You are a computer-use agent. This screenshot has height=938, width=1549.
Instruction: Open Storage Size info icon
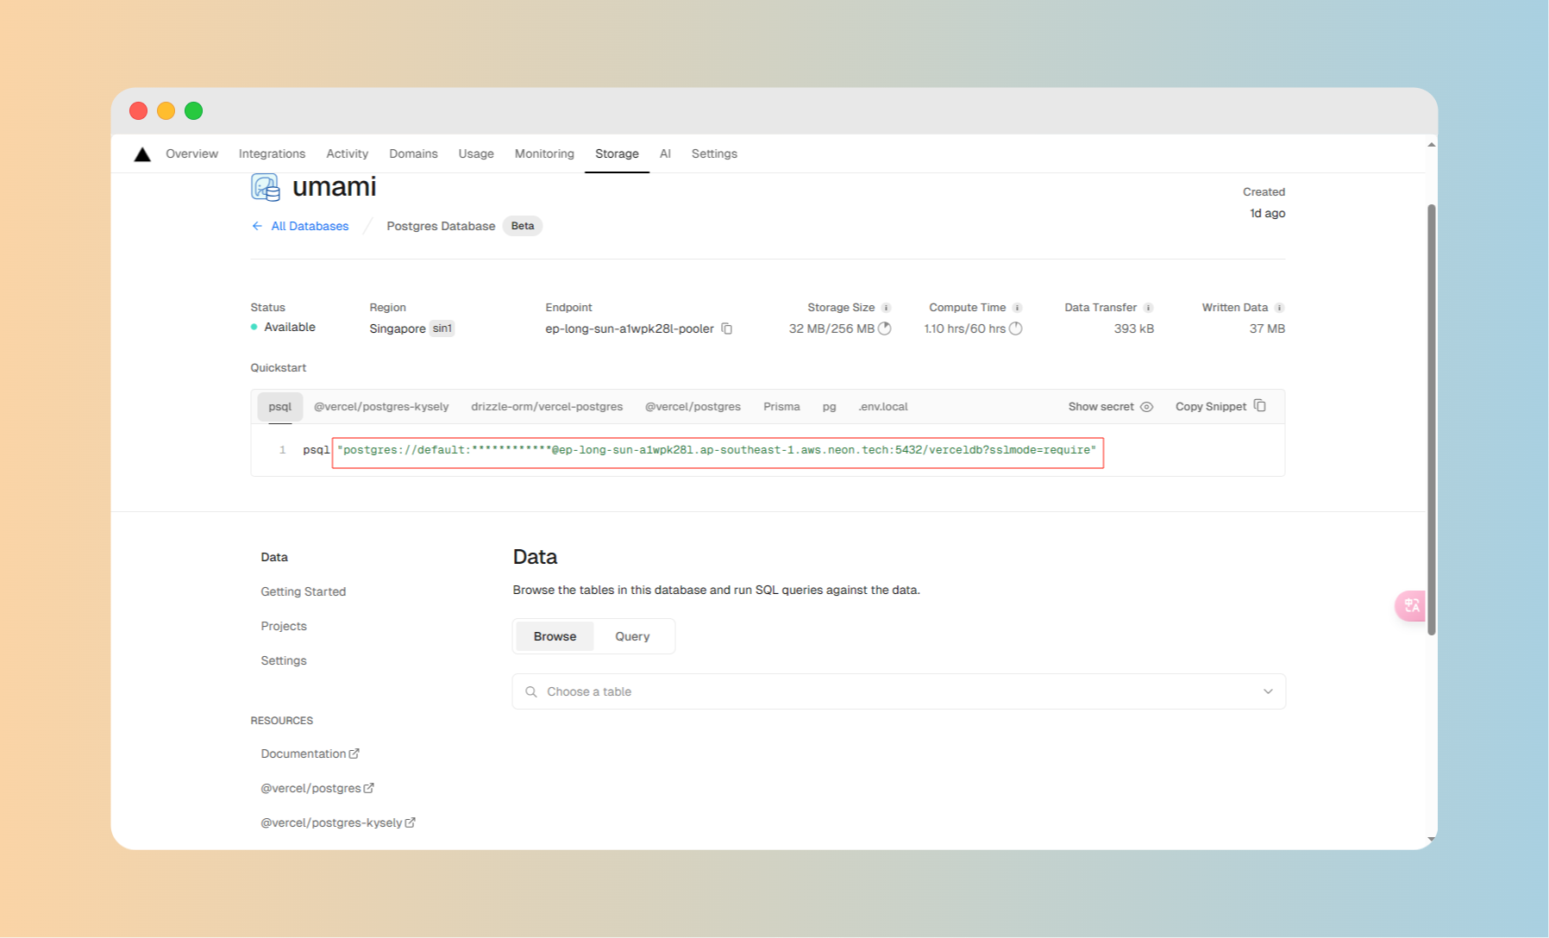pyautogui.click(x=886, y=308)
